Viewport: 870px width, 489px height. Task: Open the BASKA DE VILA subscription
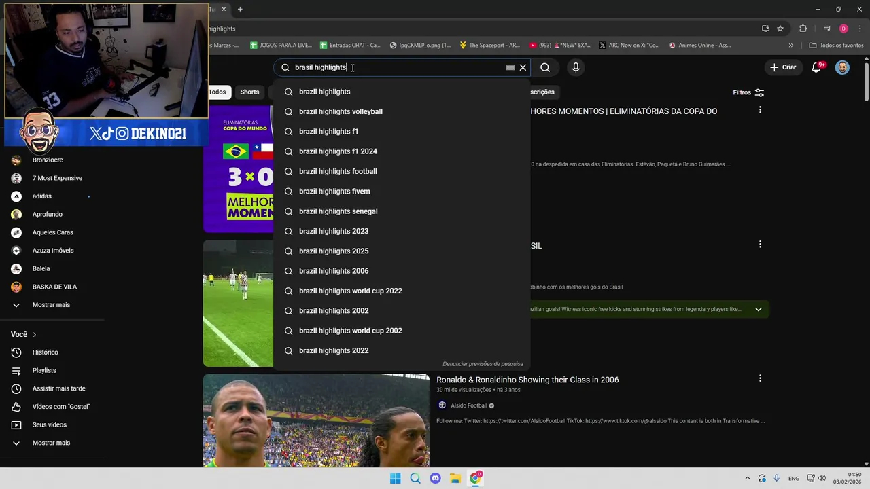click(54, 287)
